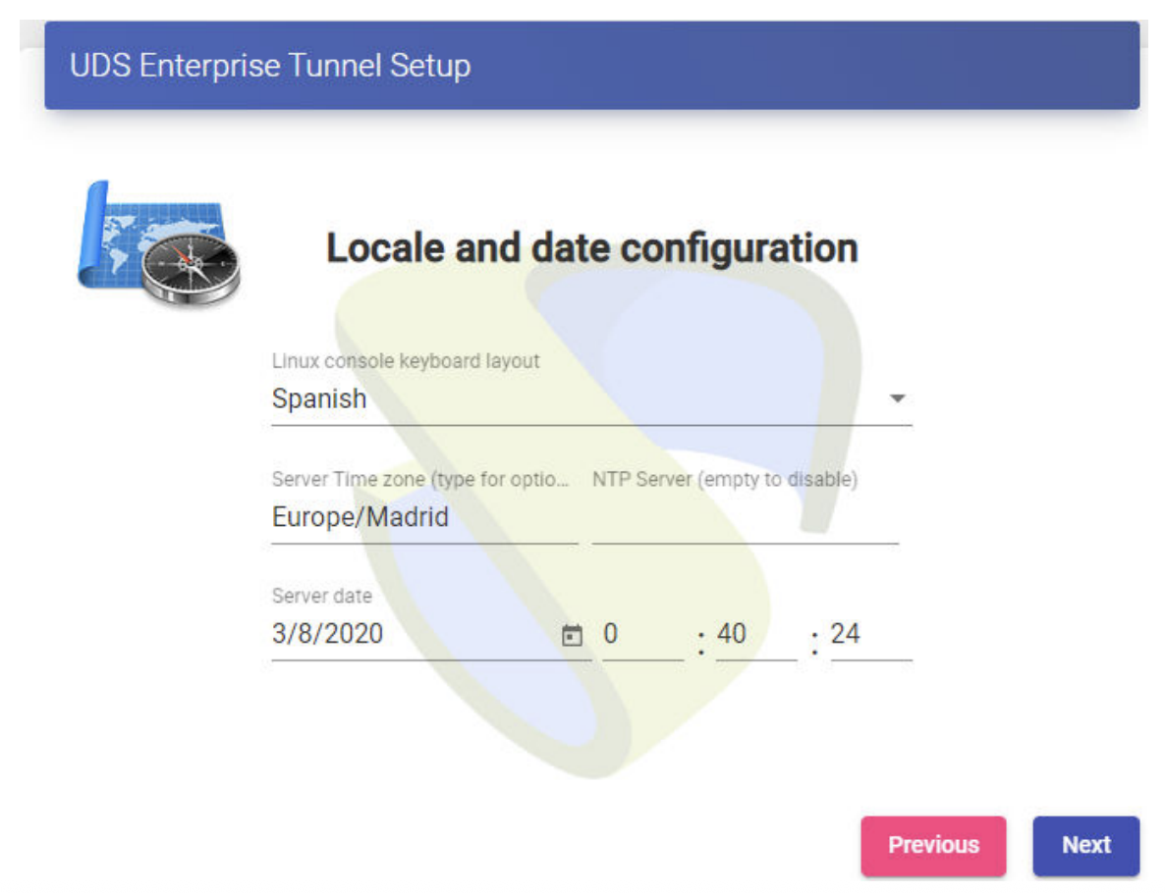1165x893 pixels.
Task: Select the Spanish keyboard layout value
Action: (319, 399)
